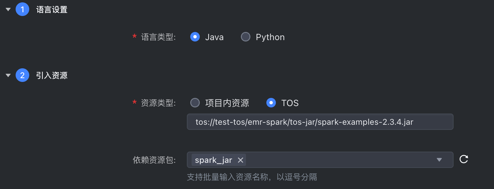Click the 支持批量输入资源名称 hint text

tap(252, 177)
